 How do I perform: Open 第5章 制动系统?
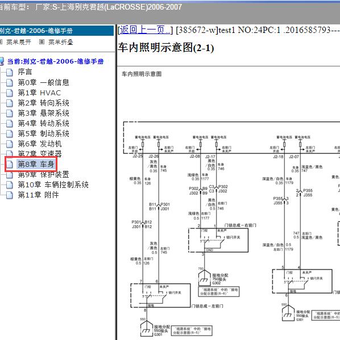pyautogui.click(x=43, y=133)
